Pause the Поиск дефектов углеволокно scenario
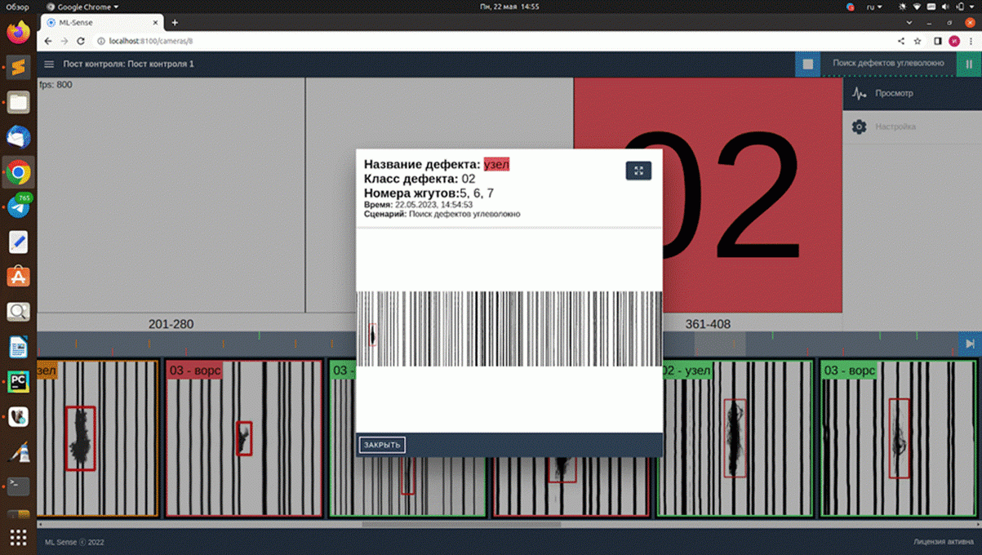This screenshot has width=982, height=555. pos(969,64)
